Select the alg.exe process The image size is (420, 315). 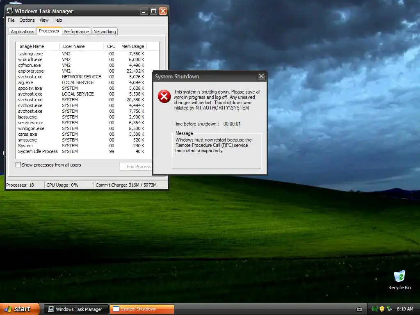tap(81, 82)
